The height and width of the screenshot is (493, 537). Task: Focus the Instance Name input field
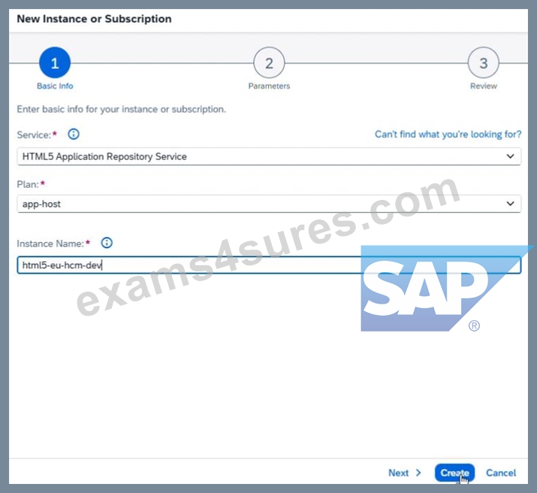[x=269, y=265]
